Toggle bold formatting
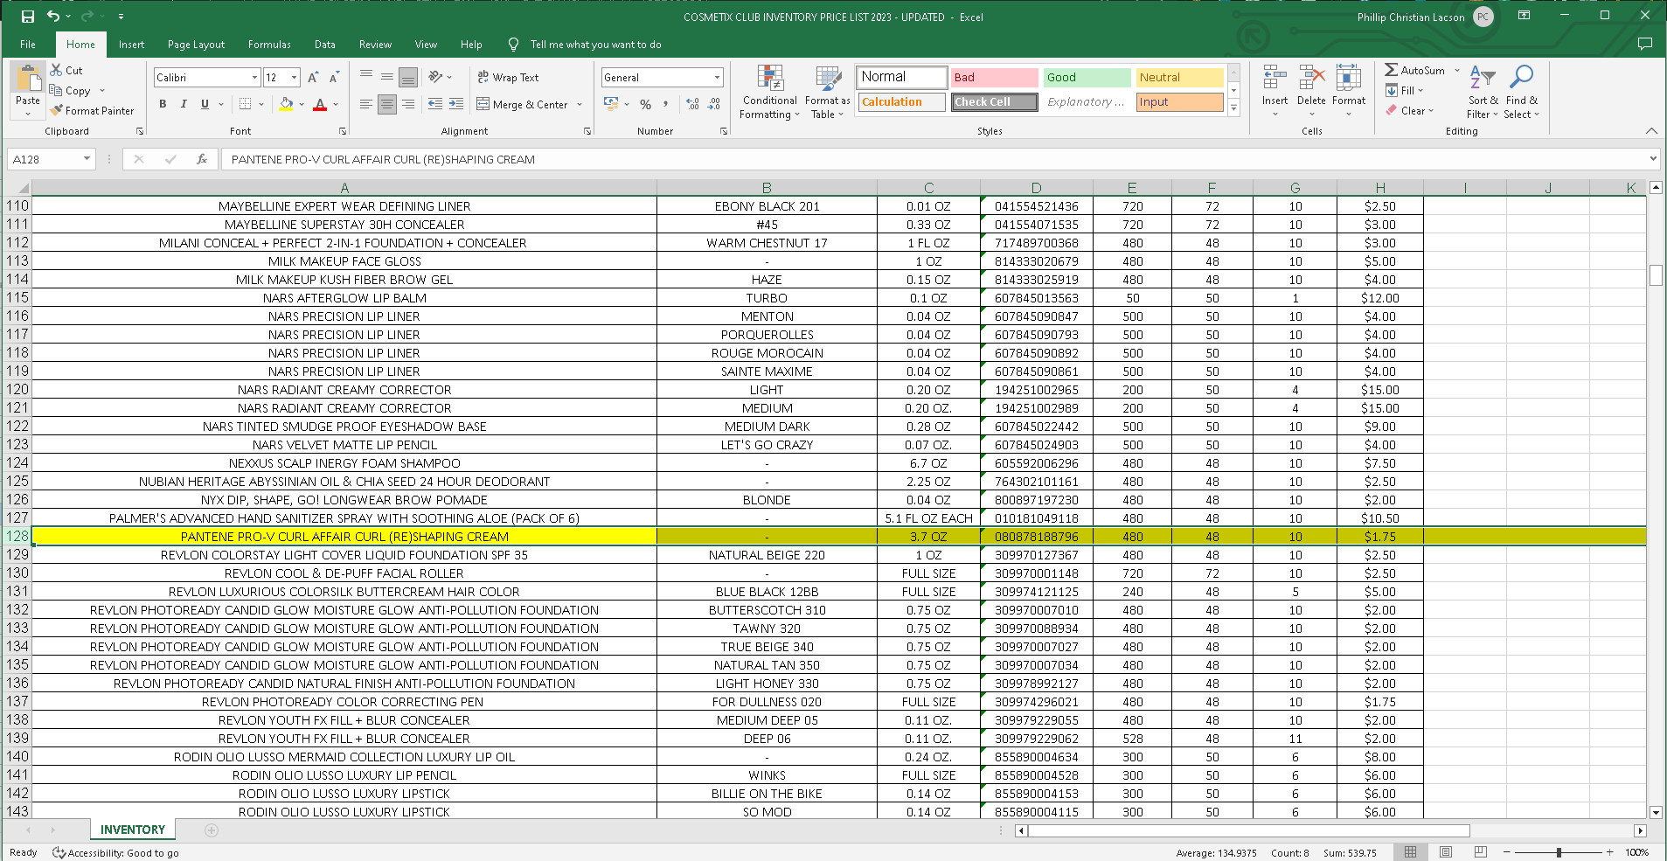The height and width of the screenshot is (861, 1667). click(x=163, y=104)
